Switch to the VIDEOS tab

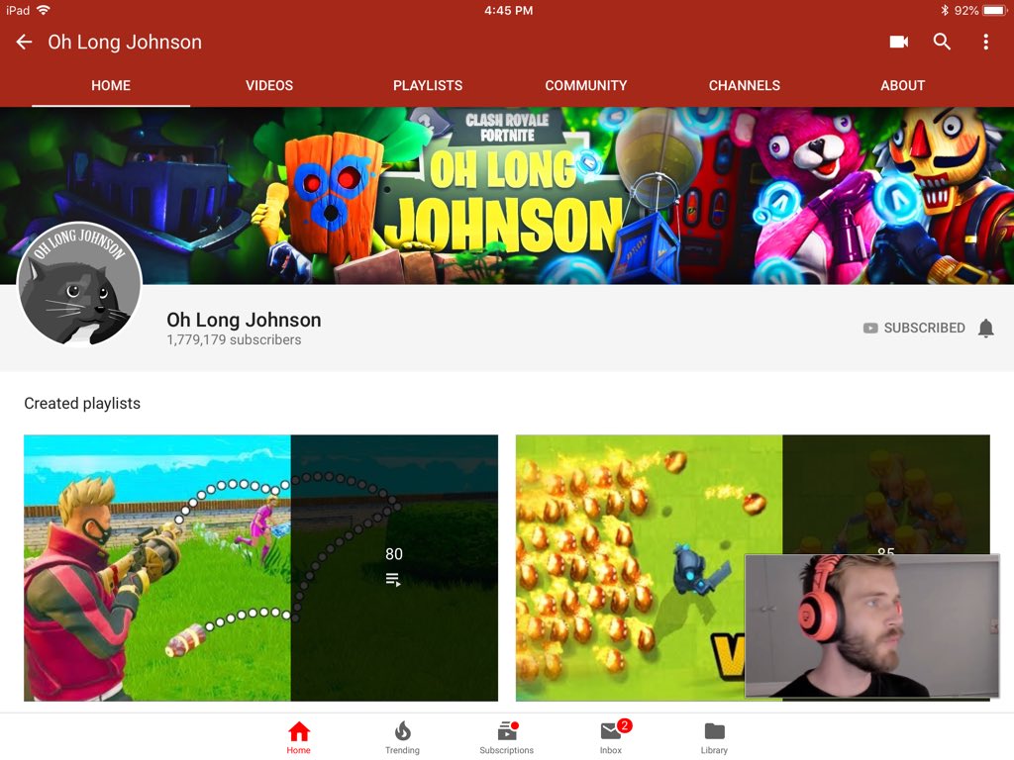click(269, 85)
